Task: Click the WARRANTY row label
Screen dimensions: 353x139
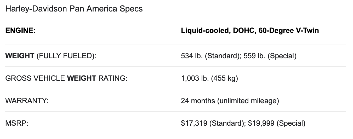Action: (x=27, y=101)
